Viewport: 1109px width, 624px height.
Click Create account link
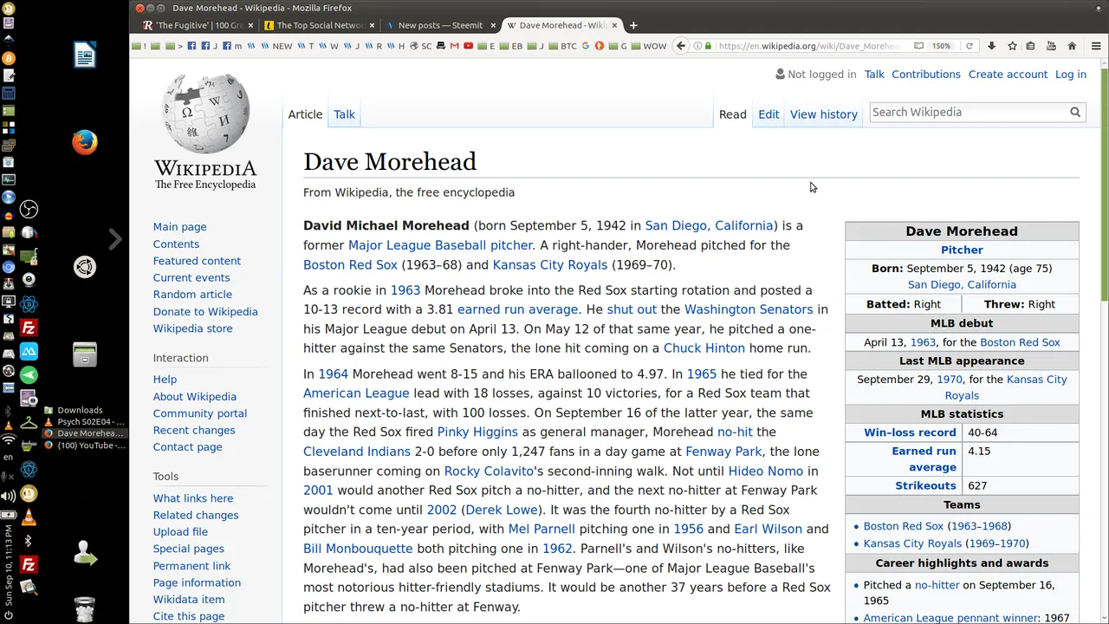pyautogui.click(x=1008, y=75)
